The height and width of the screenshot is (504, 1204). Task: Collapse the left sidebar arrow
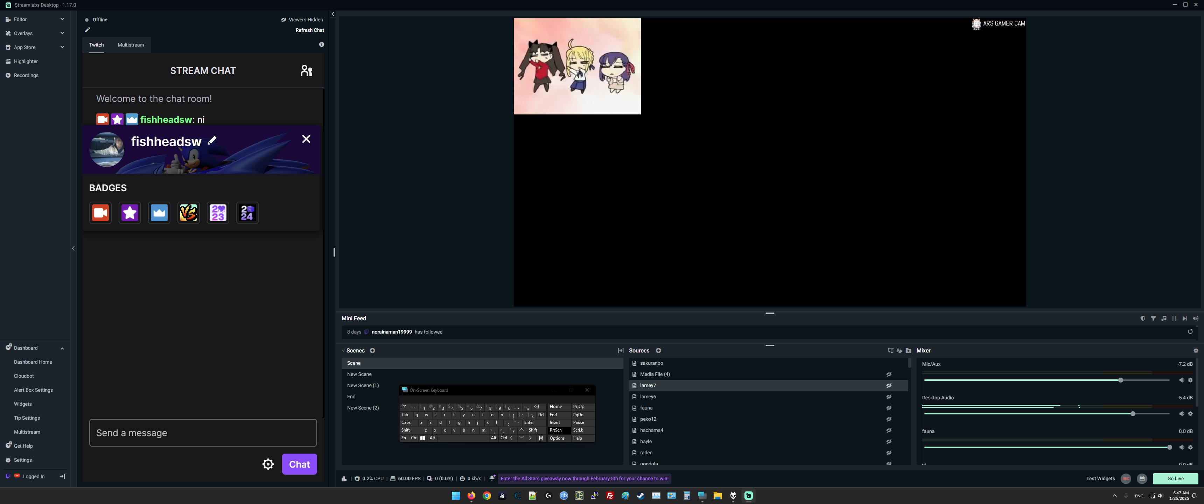tap(73, 248)
